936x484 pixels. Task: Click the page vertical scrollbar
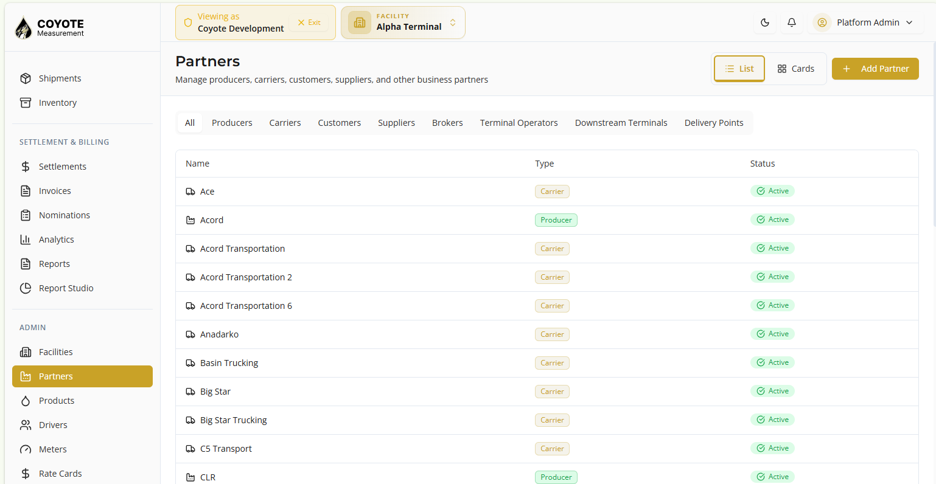pos(934,135)
